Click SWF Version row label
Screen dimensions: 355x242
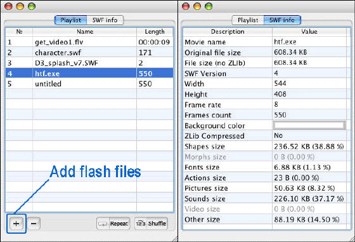205,74
